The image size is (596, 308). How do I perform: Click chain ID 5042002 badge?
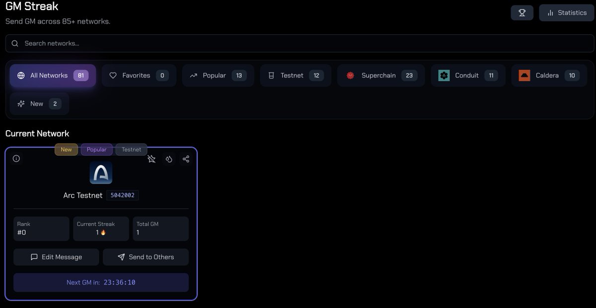pos(122,195)
